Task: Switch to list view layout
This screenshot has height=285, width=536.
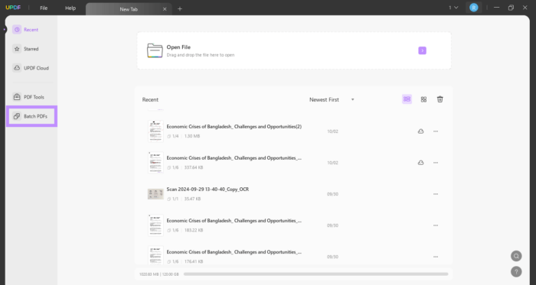Action: click(x=407, y=99)
